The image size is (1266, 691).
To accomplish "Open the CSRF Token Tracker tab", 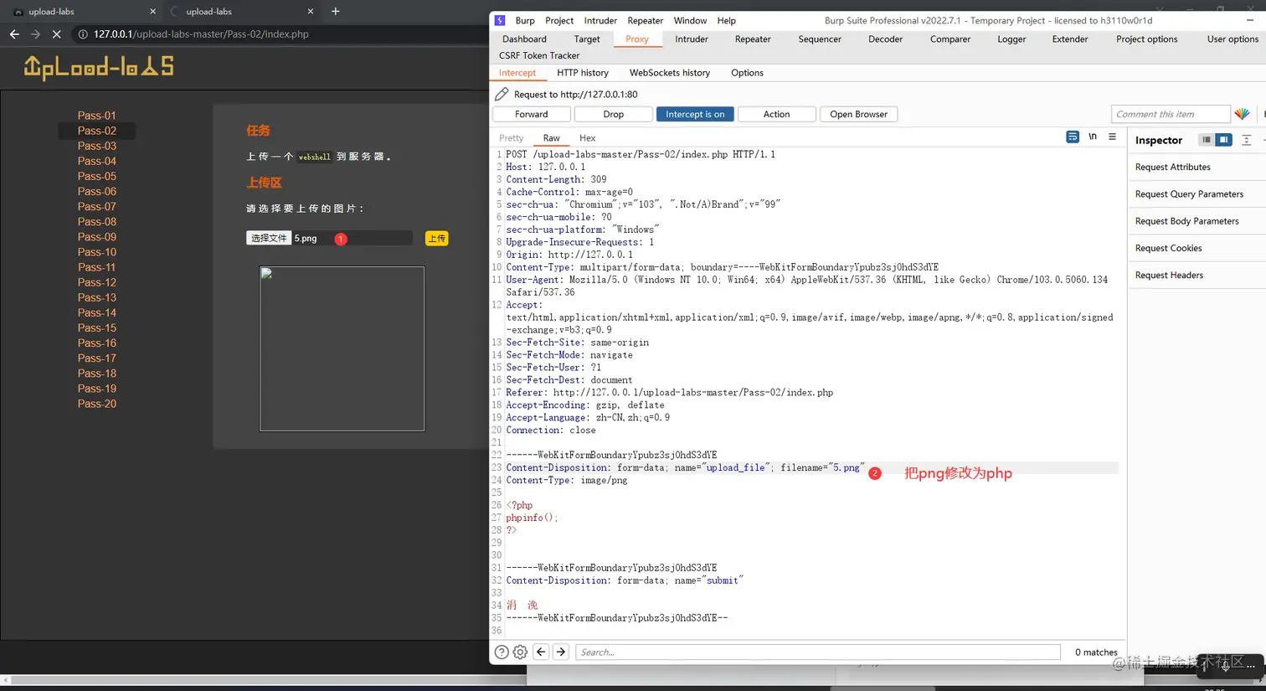I will [539, 55].
